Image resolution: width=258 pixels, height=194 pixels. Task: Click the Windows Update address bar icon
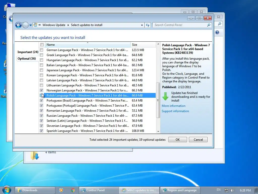(x=35, y=25)
